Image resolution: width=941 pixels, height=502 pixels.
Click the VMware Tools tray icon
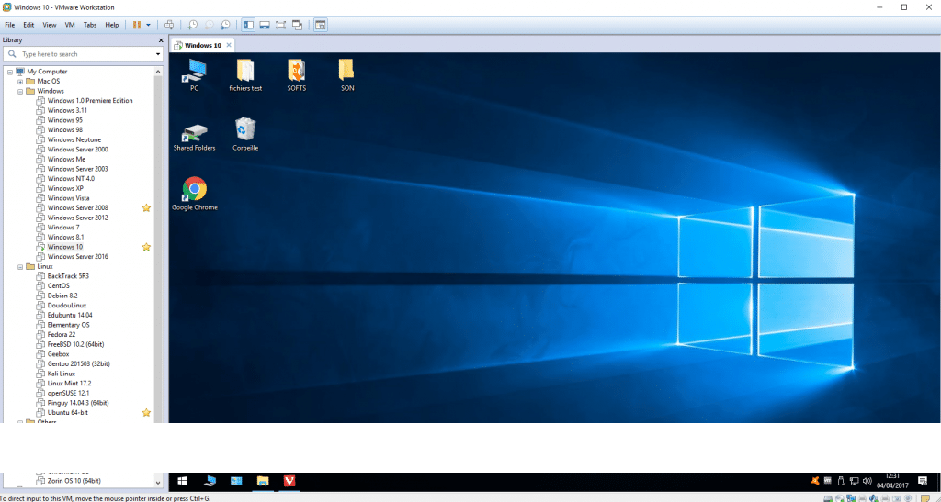coord(827,481)
